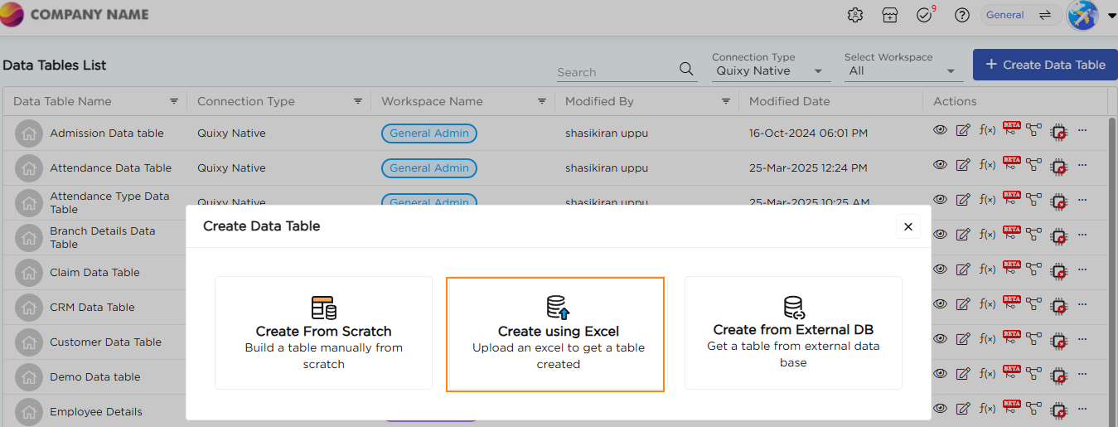This screenshot has width=1118, height=427.
Task: Close the Create Data Table dialog
Action: pos(907,226)
